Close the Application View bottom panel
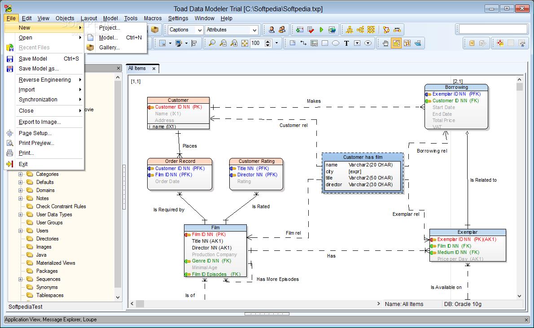The width and height of the screenshot is (534, 328). click(x=526, y=320)
